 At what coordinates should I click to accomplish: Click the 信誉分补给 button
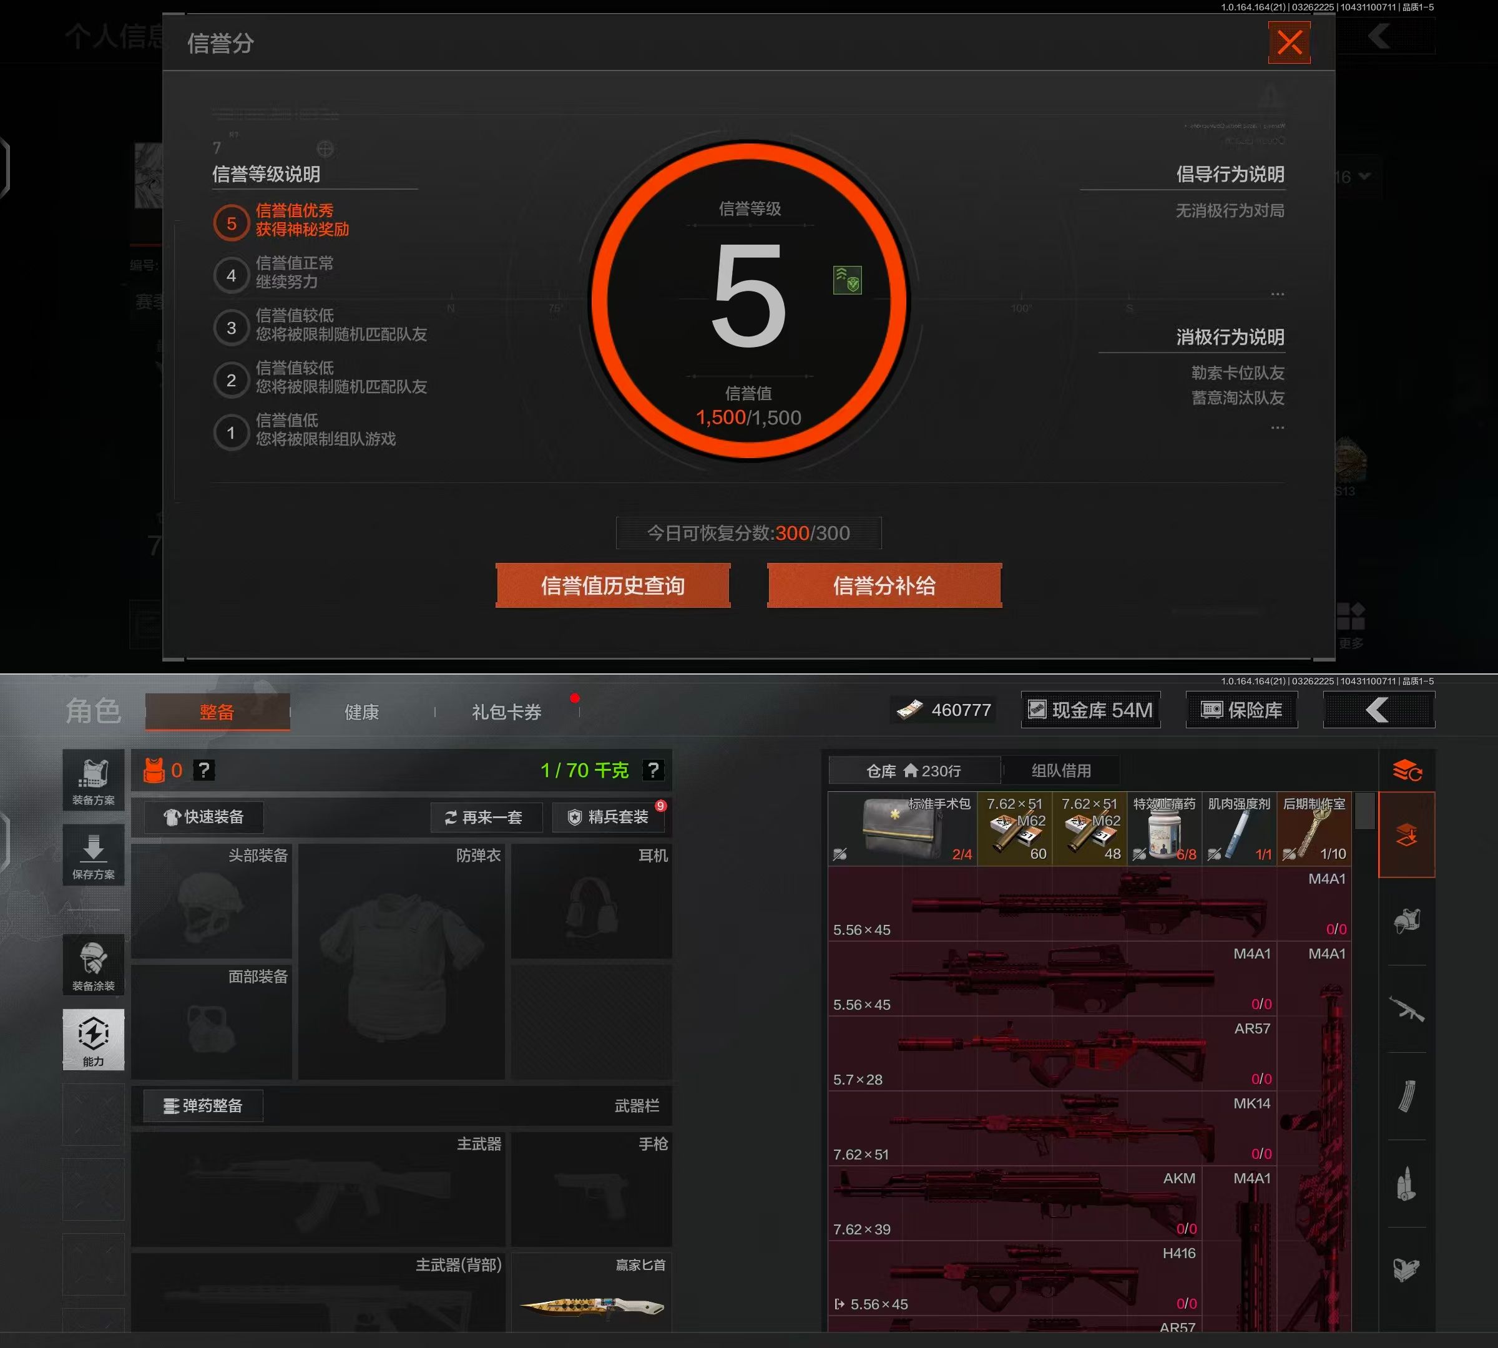[x=884, y=586]
